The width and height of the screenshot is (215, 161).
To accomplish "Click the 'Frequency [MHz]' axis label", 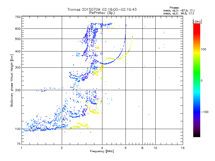I will (x=102, y=151).
